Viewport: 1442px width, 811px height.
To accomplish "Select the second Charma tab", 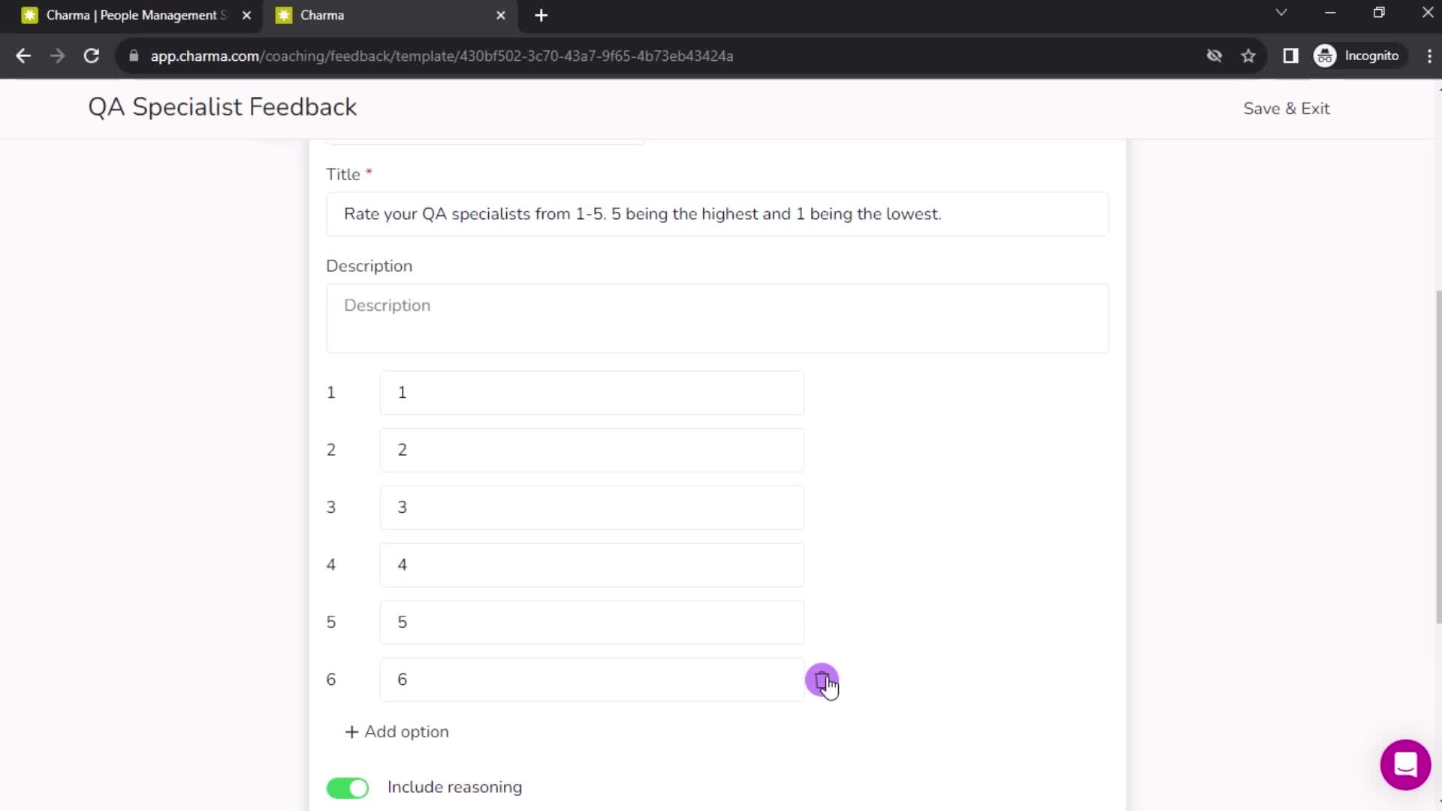I will pyautogui.click(x=389, y=15).
